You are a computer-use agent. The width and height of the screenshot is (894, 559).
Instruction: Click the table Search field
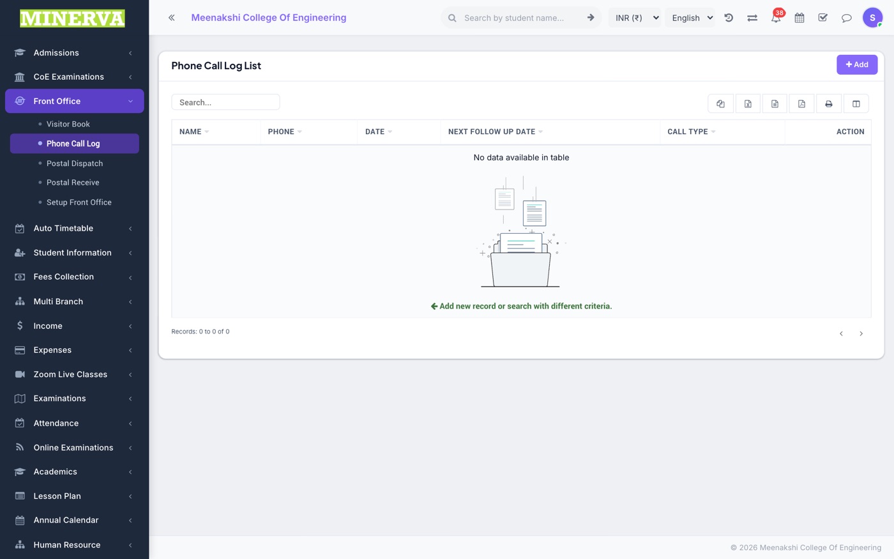(225, 102)
